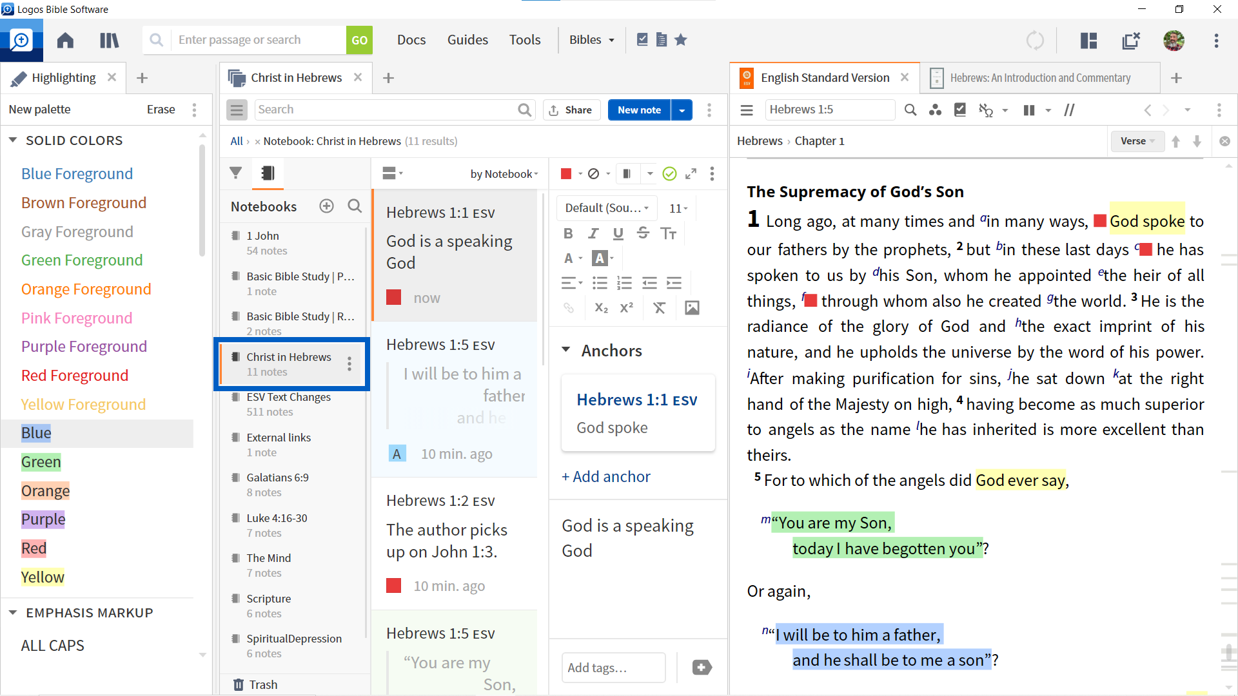
Task: Apply superscript formatting
Action: pyautogui.click(x=626, y=307)
